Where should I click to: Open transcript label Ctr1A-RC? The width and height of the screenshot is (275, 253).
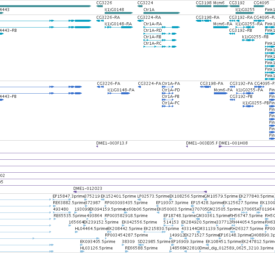click(x=153, y=43)
